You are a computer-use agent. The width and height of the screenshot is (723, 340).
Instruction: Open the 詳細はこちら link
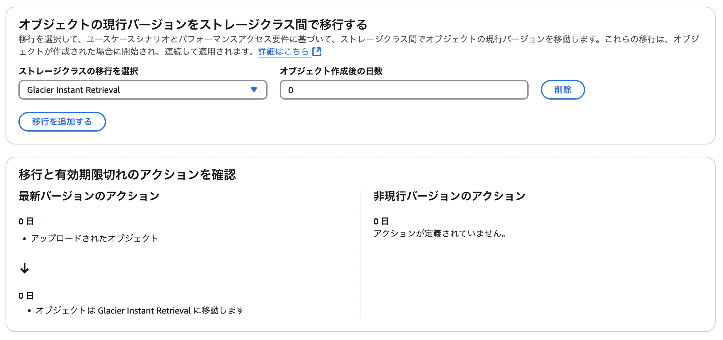coord(283,51)
